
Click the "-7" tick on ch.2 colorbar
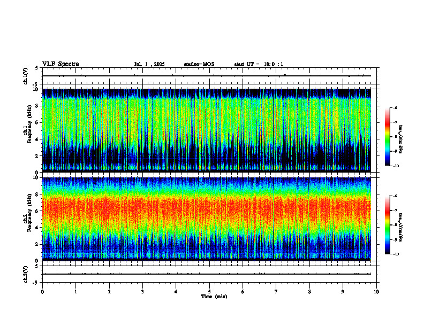[x=395, y=211]
